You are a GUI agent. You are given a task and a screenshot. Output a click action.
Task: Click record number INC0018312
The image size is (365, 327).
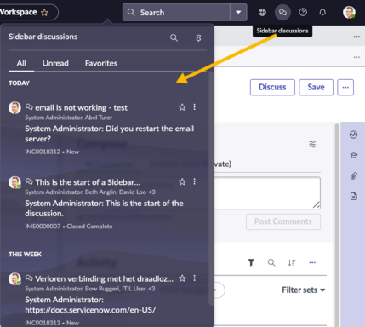click(x=43, y=152)
